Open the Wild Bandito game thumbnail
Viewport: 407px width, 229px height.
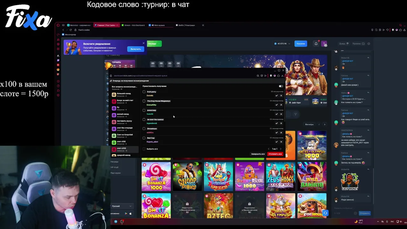(312, 176)
